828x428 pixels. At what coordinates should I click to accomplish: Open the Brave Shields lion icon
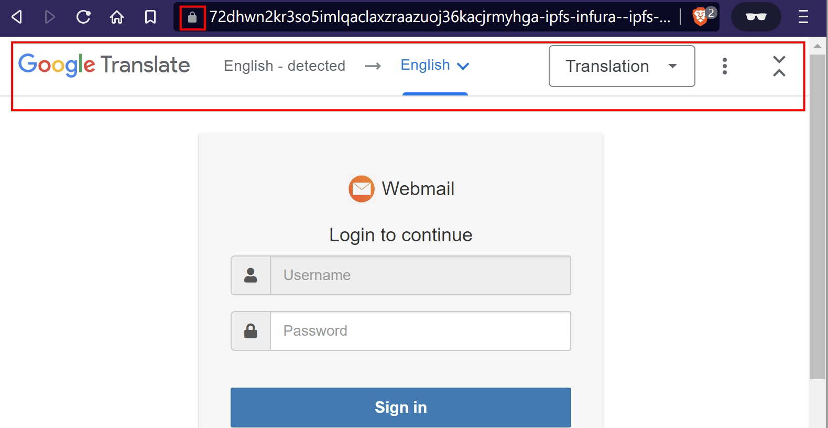(700, 17)
